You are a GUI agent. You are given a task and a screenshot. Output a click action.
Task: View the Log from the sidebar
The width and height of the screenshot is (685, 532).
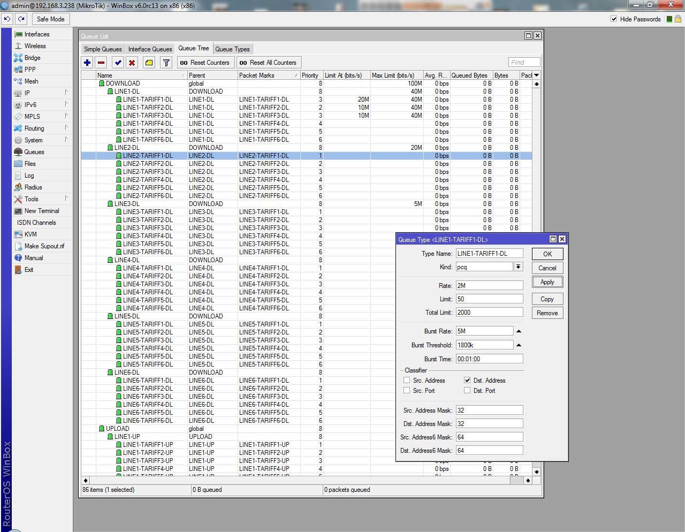42,176
